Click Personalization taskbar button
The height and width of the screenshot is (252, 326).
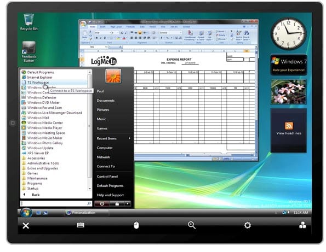(86, 213)
